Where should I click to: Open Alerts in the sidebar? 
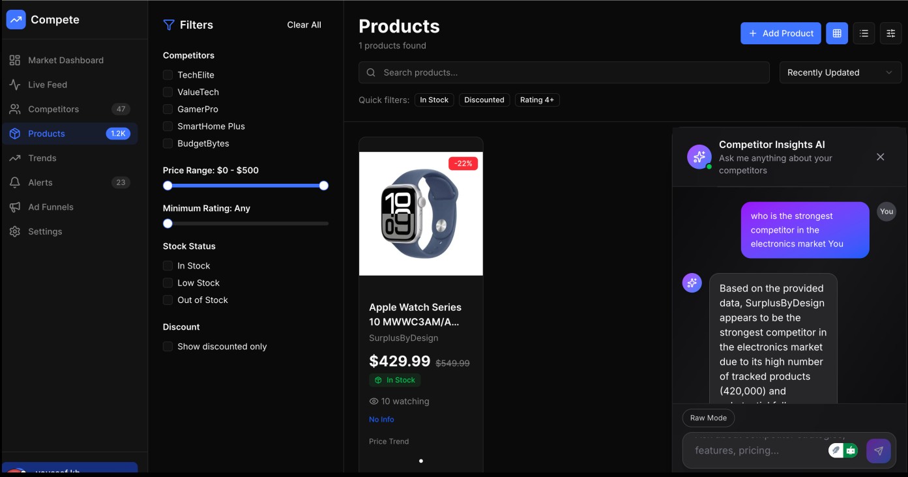[x=70, y=182]
